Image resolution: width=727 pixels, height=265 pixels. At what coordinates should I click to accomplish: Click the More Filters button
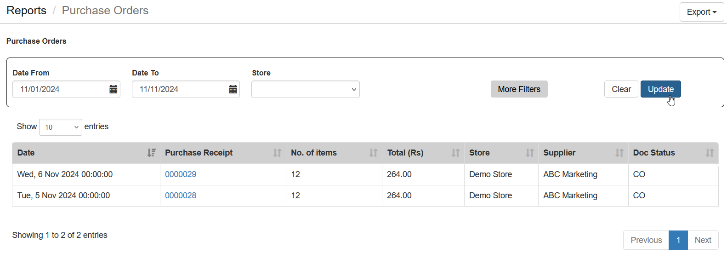(x=519, y=89)
